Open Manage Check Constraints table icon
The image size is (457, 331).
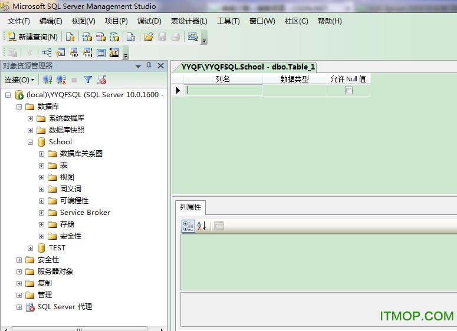coord(101,52)
